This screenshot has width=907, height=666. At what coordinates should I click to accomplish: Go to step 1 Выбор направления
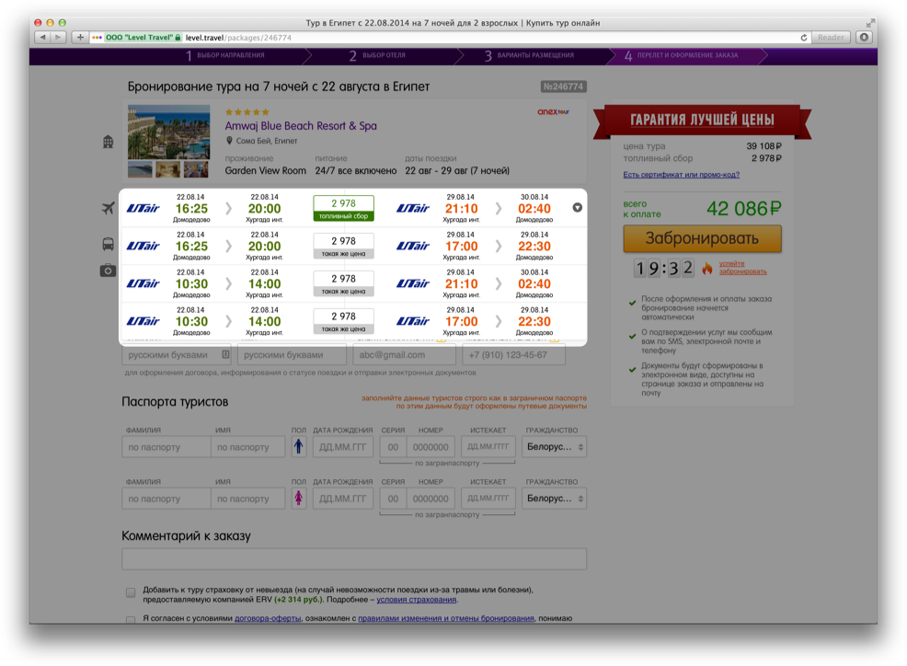coord(225,55)
